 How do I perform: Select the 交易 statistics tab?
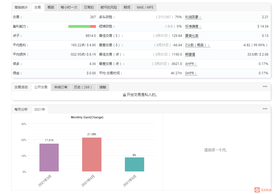37,7
